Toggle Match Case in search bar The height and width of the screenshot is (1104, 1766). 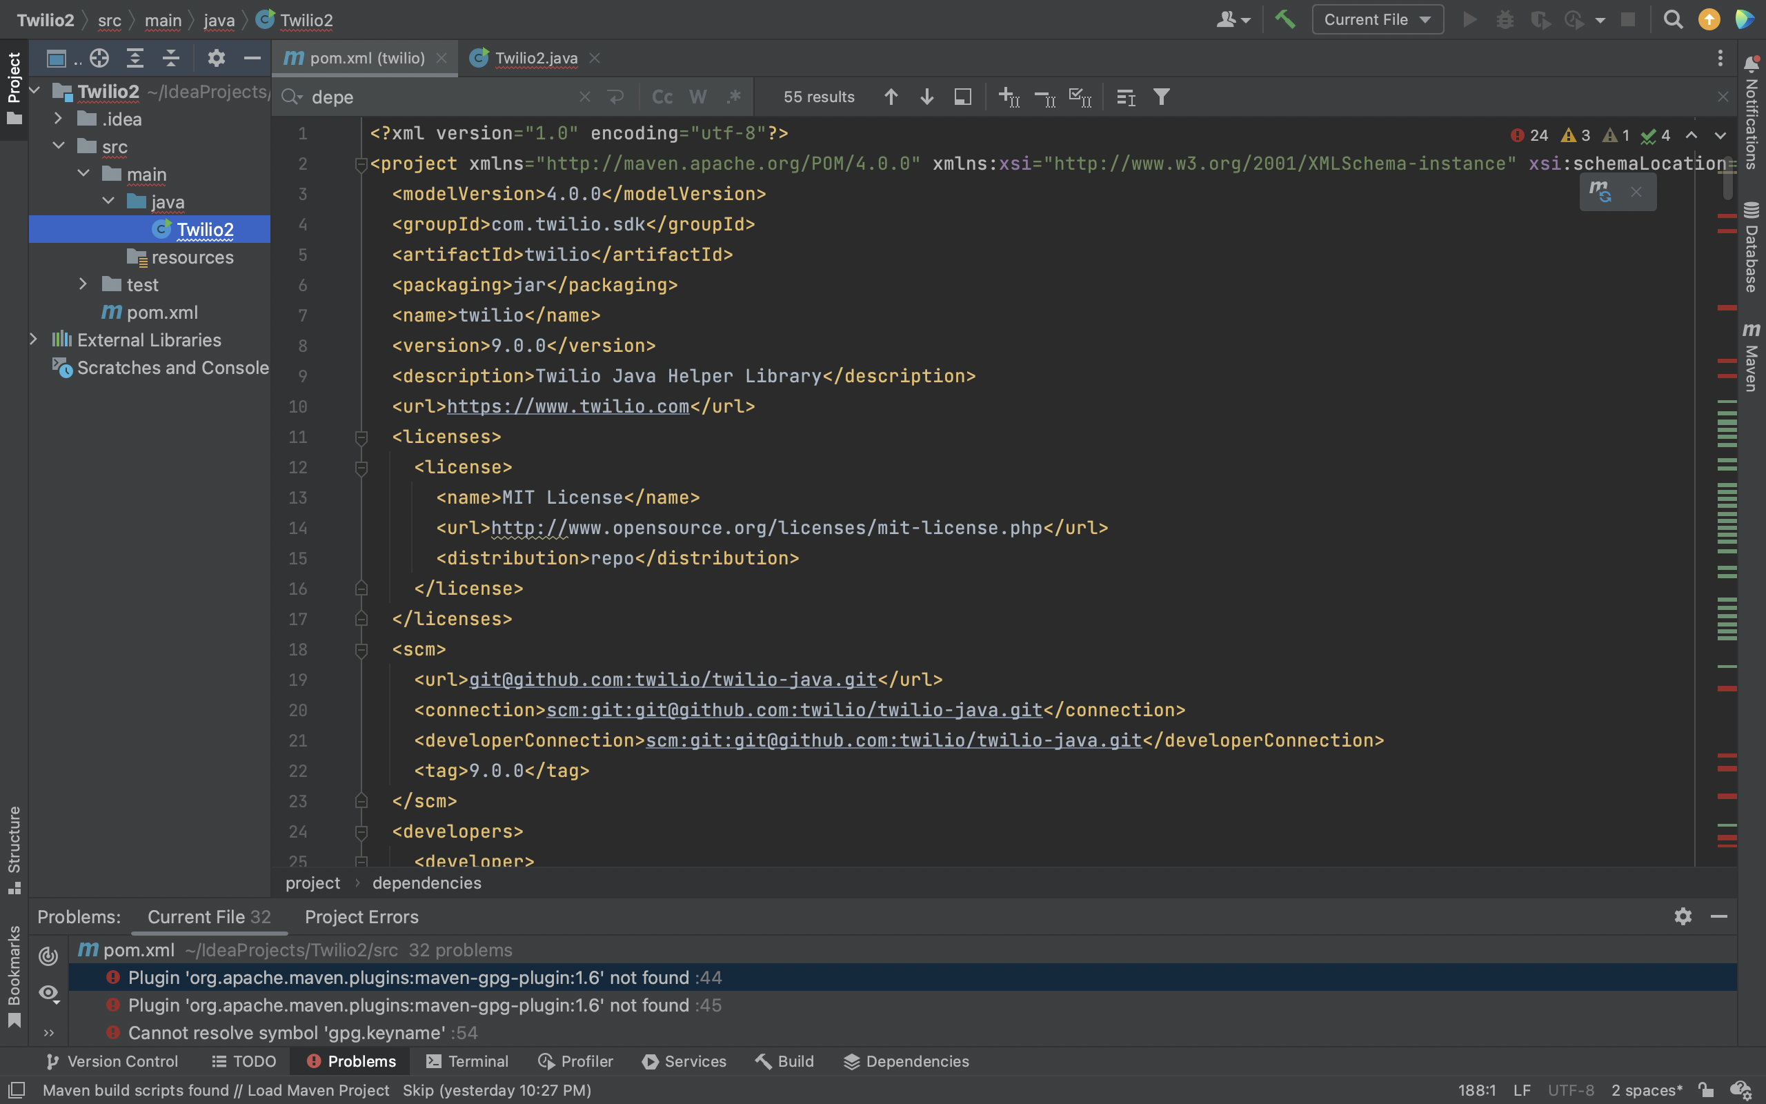click(x=662, y=97)
